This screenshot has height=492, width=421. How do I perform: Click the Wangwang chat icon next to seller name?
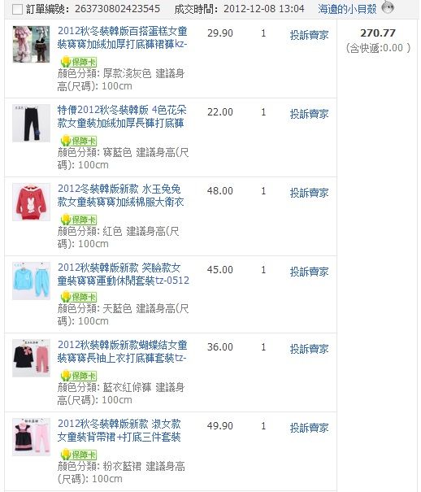[388, 7]
